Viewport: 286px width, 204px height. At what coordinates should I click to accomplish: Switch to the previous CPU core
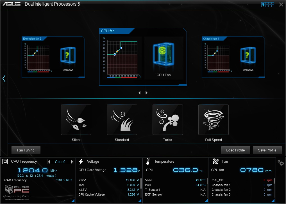click(x=49, y=162)
